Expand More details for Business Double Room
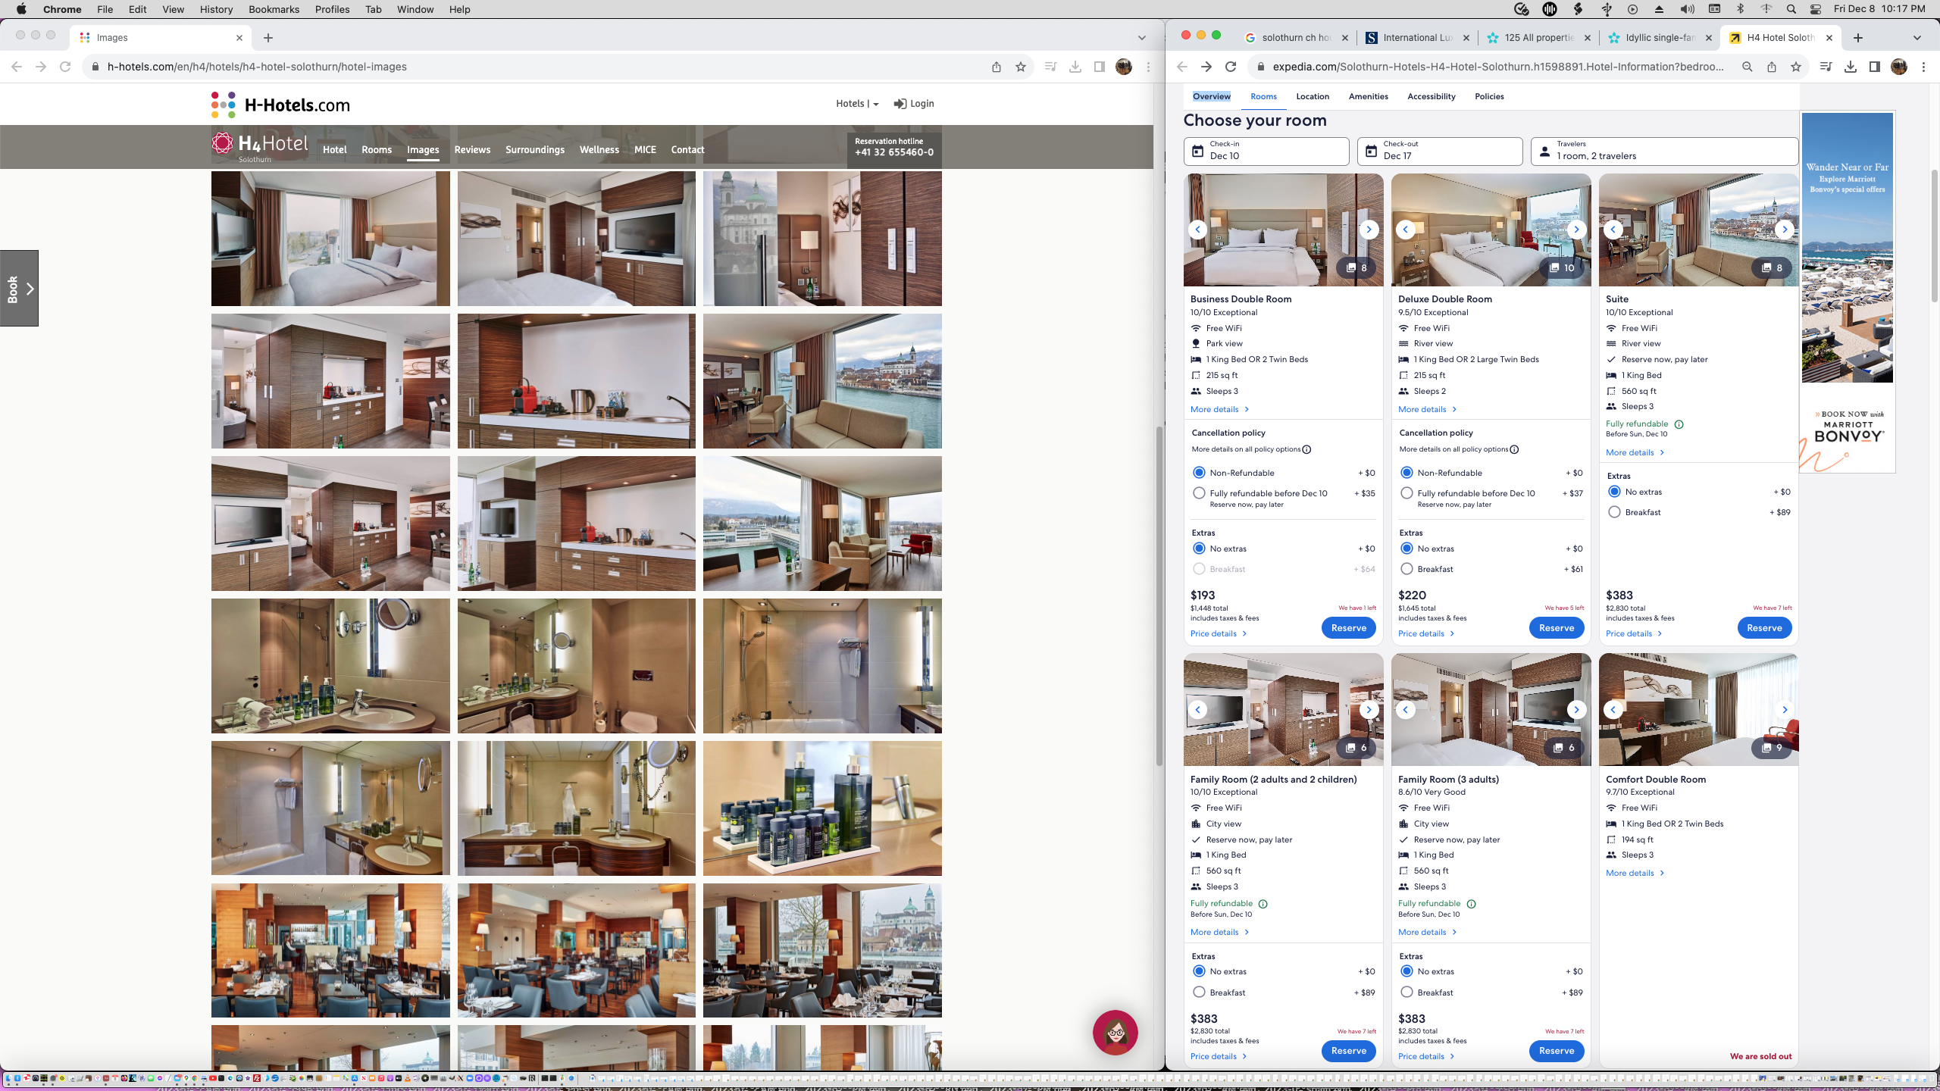The image size is (1940, 1091). tap(1219, 409)
